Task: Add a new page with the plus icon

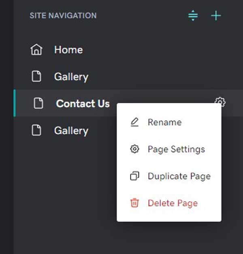Action: point(216,15)
